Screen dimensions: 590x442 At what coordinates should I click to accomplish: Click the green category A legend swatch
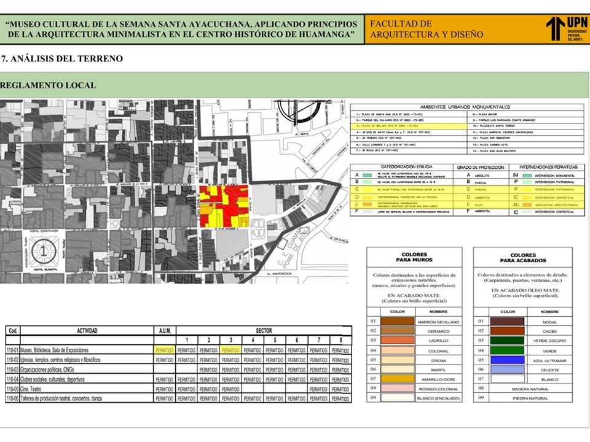pos(367,175)
